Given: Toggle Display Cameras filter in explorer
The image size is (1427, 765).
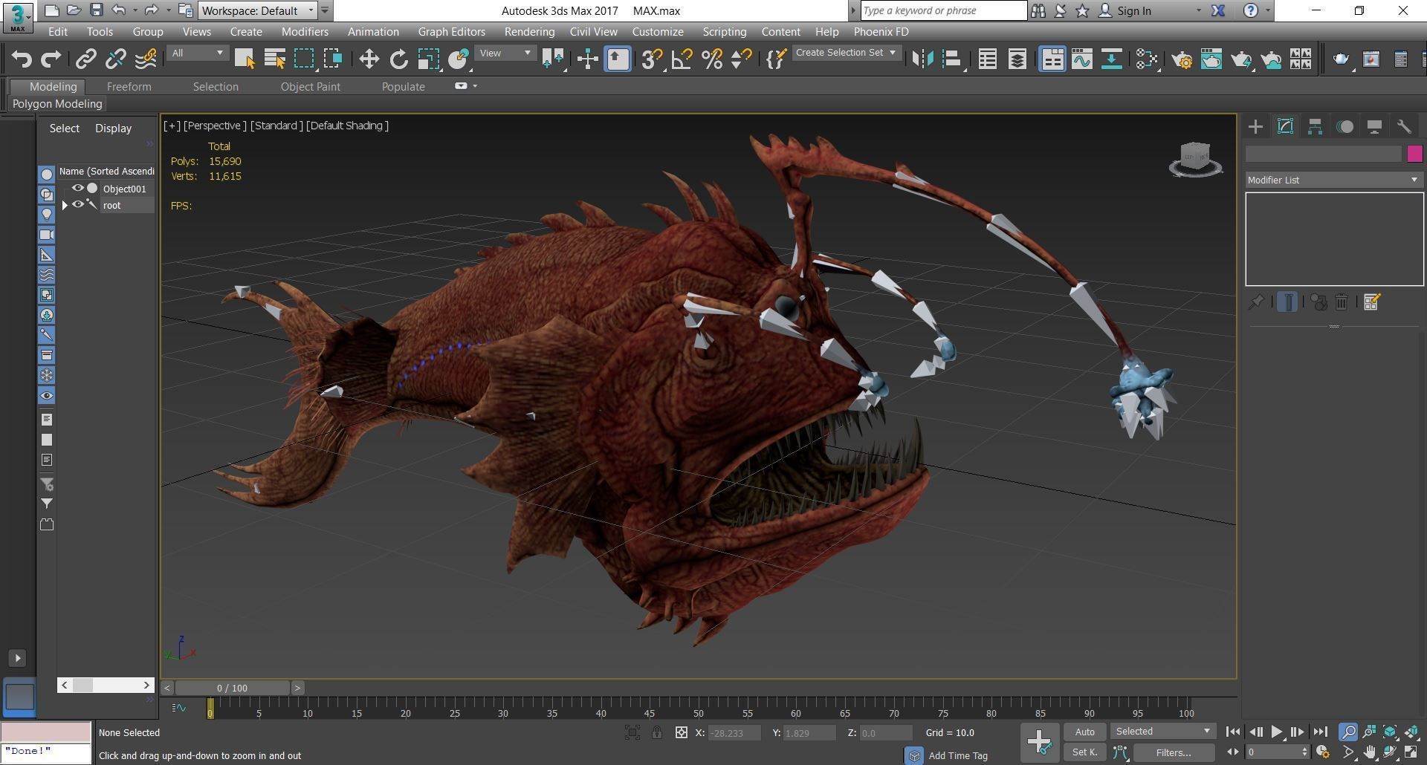Looking at the screenshot, I should tap(47, 235).
